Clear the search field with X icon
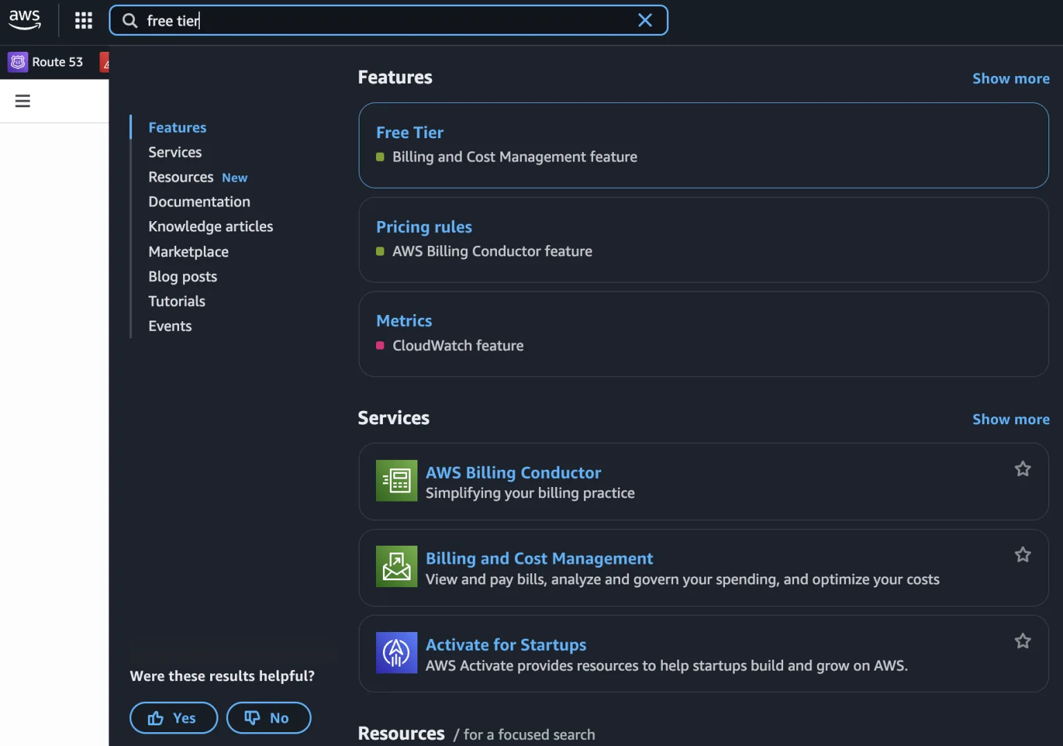 click(645, 20)
